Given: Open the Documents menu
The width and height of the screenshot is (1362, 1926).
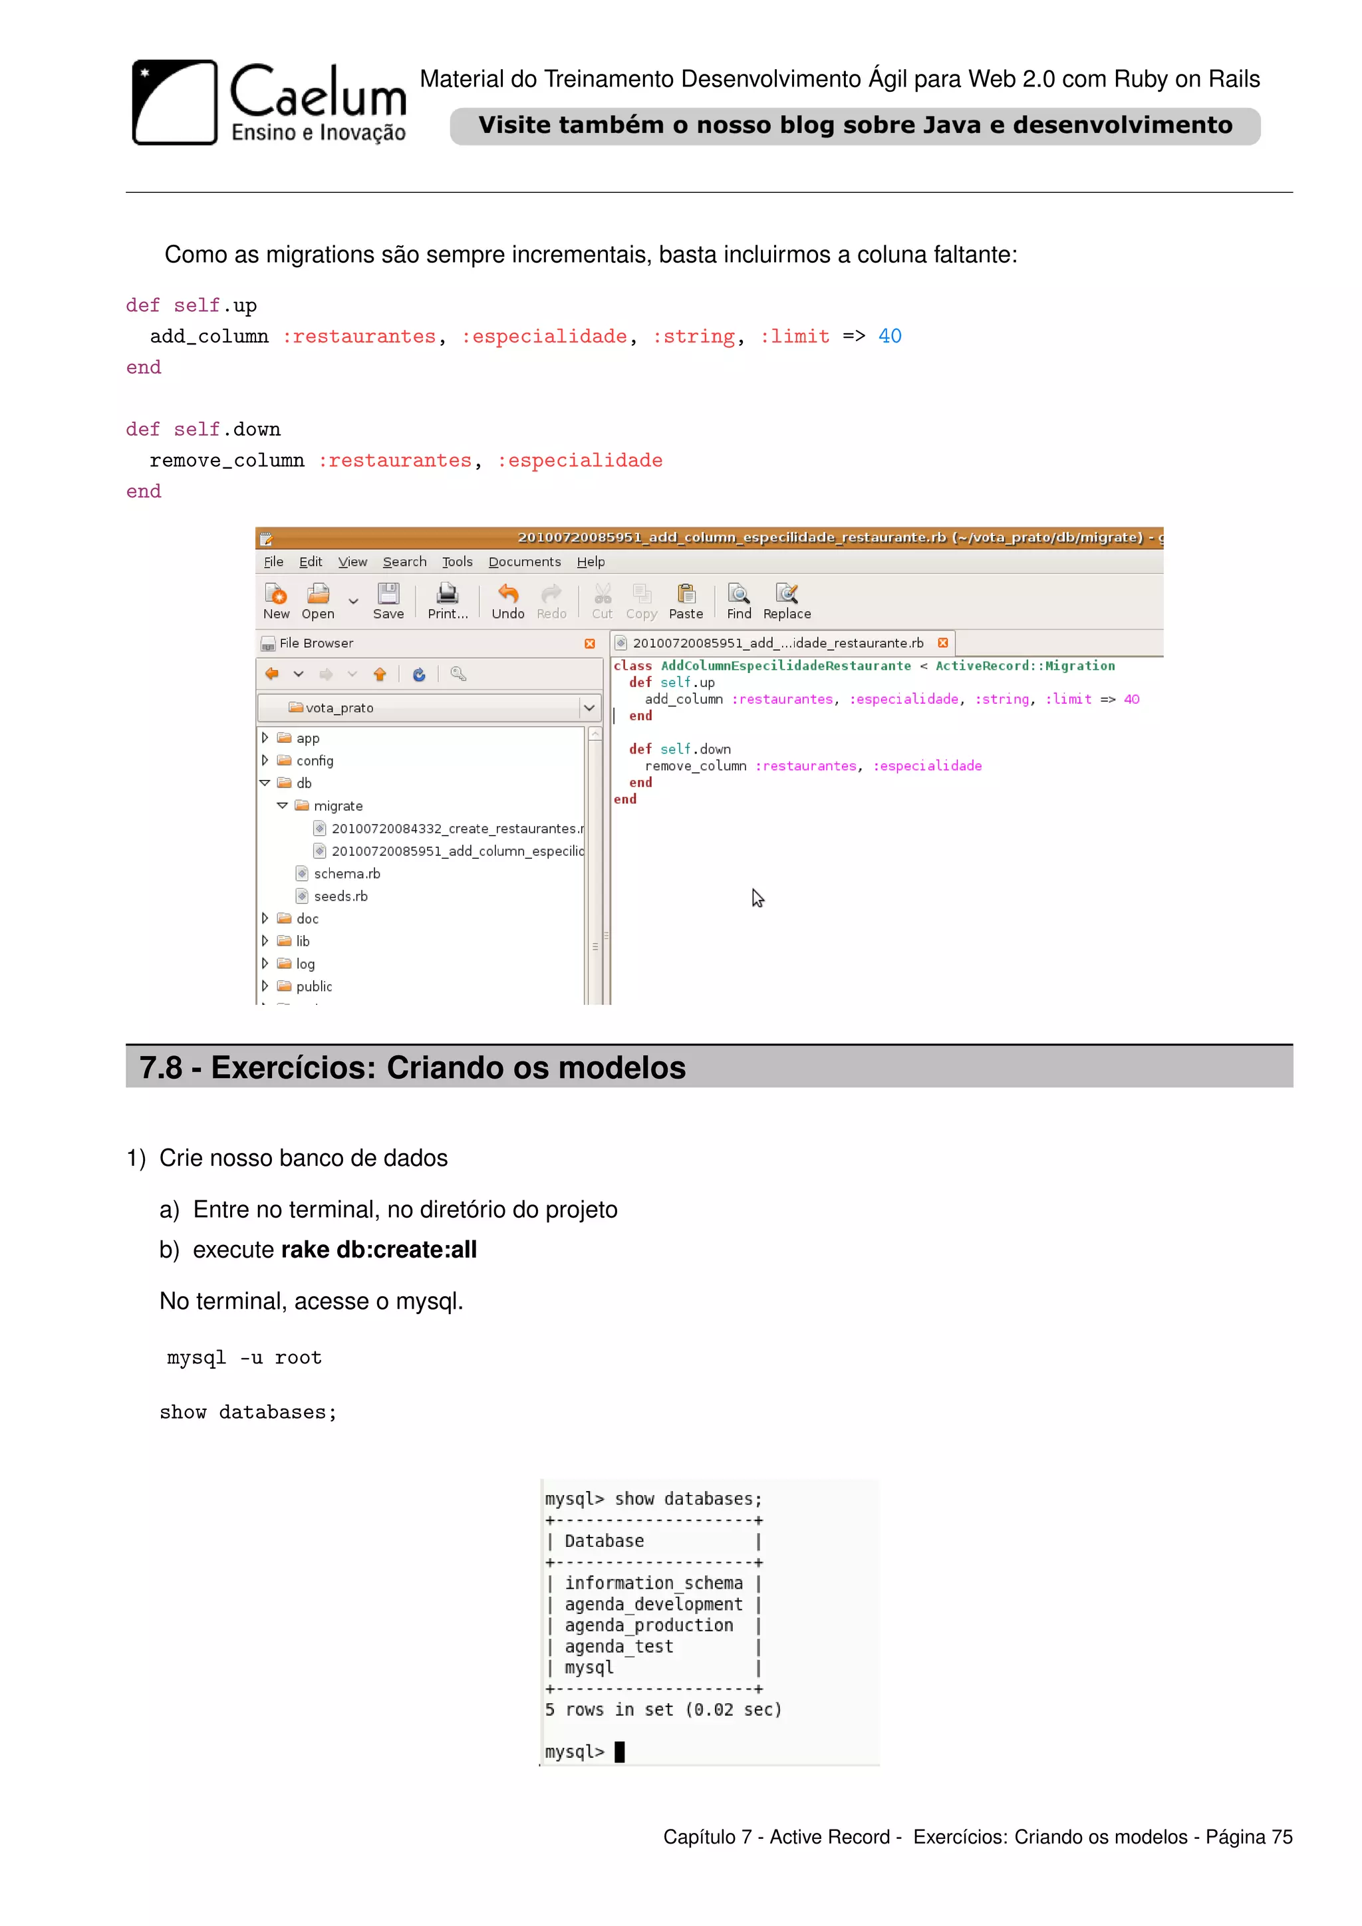Looking at the screenshot, I should [x=524, y=562].
